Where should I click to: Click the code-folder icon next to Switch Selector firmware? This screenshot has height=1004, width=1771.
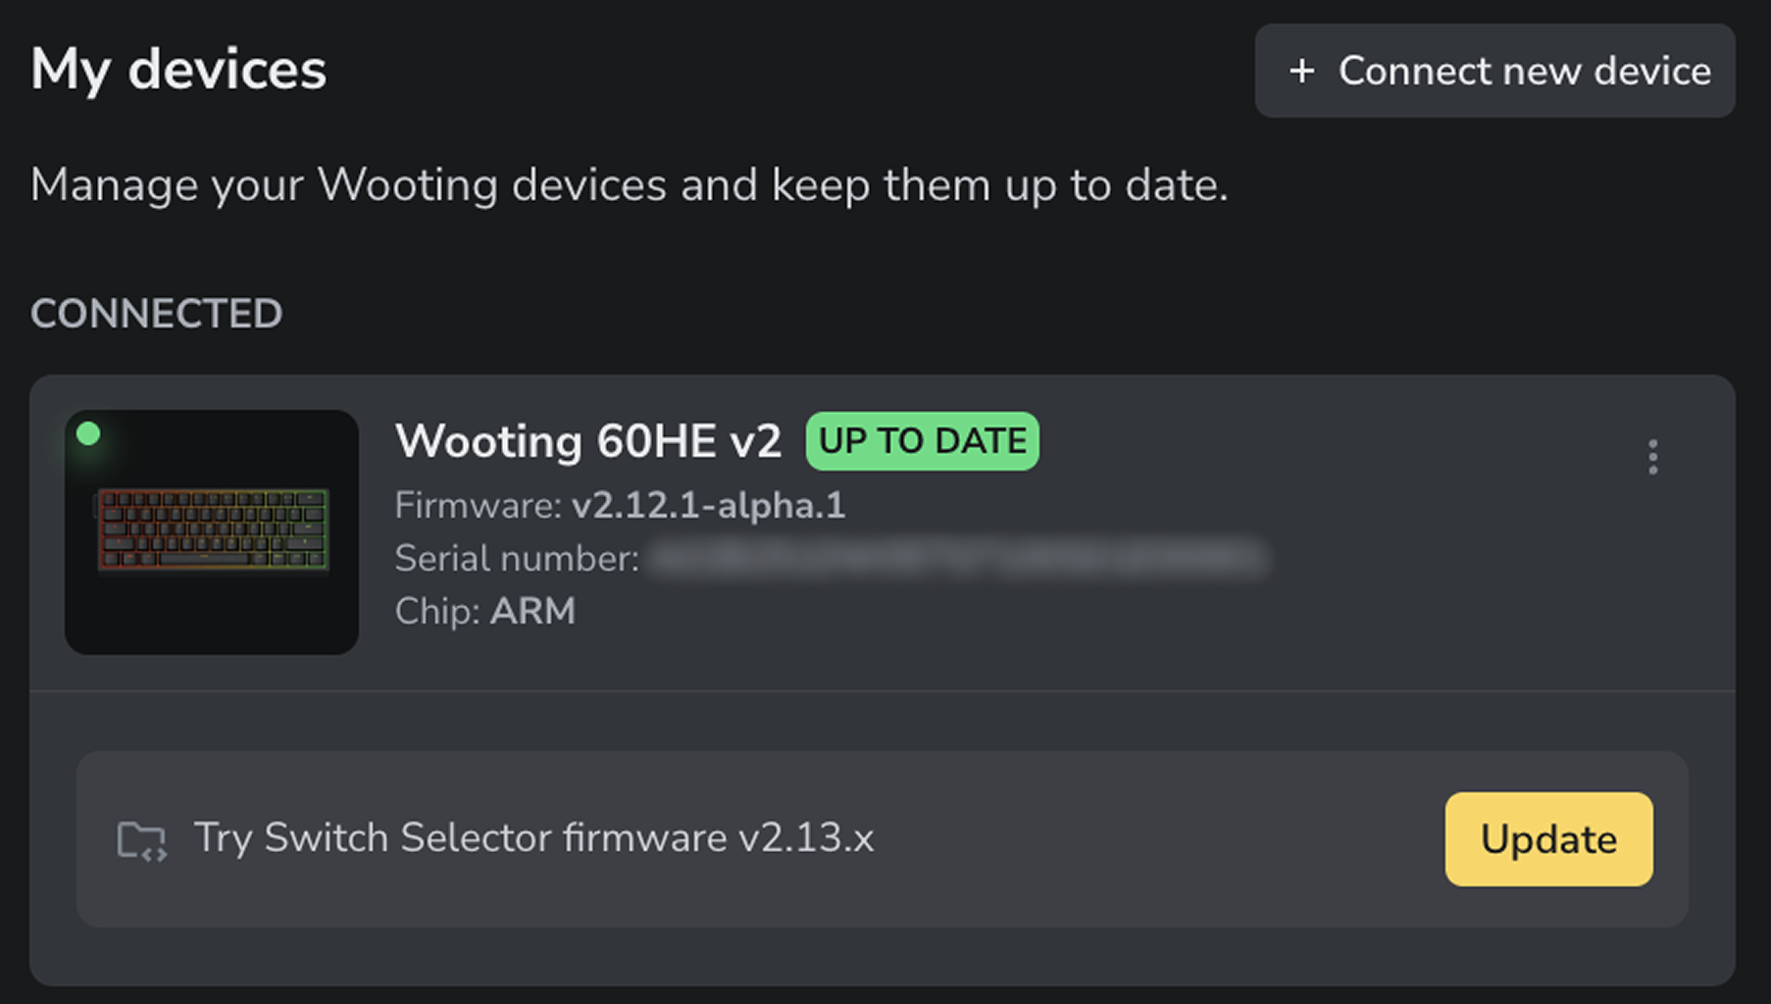141,839
